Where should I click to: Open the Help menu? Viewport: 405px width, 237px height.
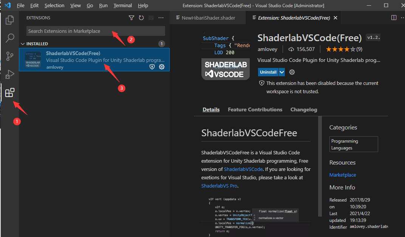(x=143, y=5)
